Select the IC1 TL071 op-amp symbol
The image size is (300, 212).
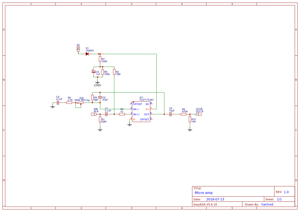coord(141,112)
